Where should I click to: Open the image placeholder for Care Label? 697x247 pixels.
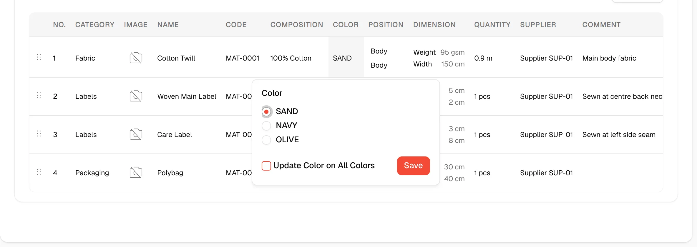tap(136, 134)
